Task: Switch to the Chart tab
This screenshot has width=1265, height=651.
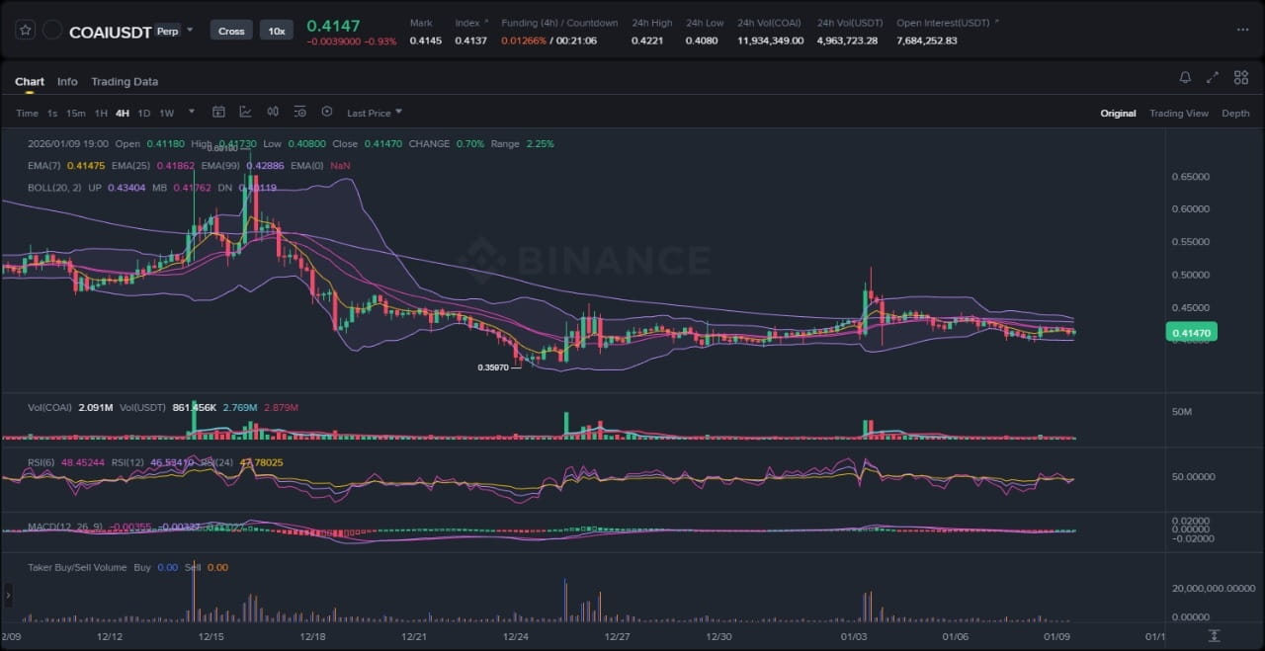Action: click(x=30, y=82)
